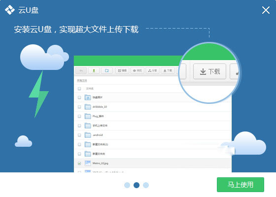
Task: Click the file name ".android"
Action: click(x=98, y=135)
